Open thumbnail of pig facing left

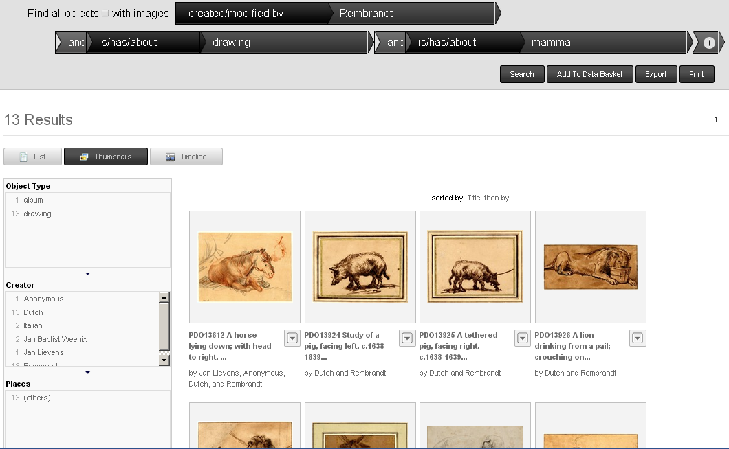click(x=360, y=267)
